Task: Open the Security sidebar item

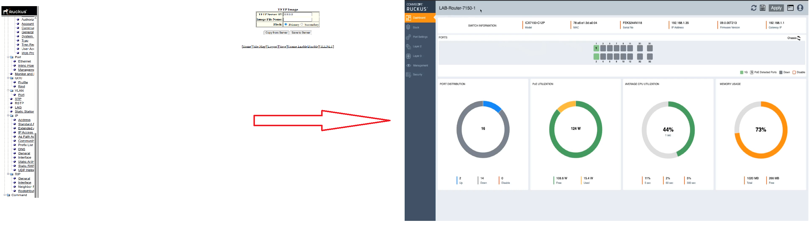Action: [x=420, y=74]
